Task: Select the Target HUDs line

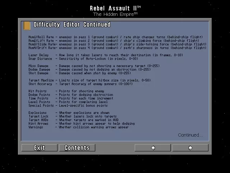Action: 73,120
